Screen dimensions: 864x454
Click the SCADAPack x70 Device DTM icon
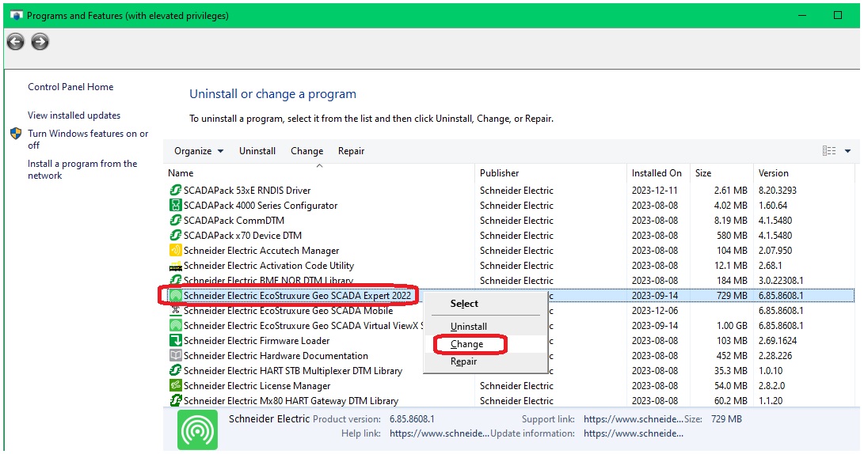click(175, 236)
